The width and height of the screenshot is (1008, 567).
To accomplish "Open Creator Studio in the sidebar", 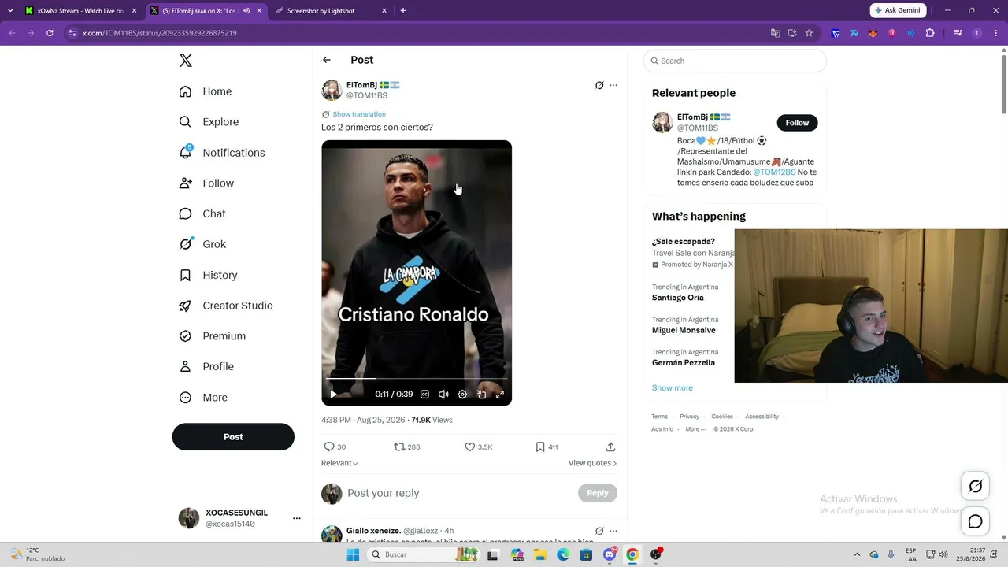I will coord(226,306).
